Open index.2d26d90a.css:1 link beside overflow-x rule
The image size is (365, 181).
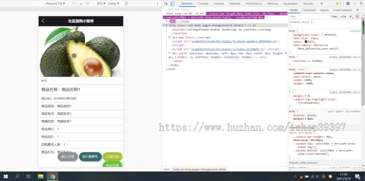click(344, 57)
